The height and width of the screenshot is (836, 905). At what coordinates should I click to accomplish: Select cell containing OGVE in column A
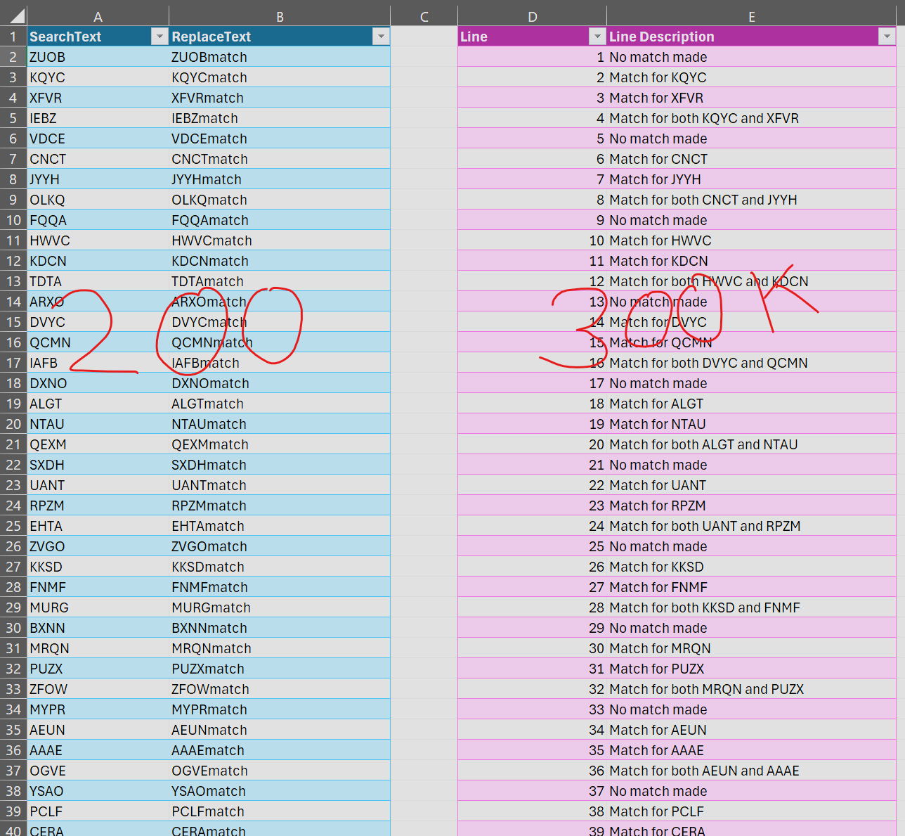(98, 771)
